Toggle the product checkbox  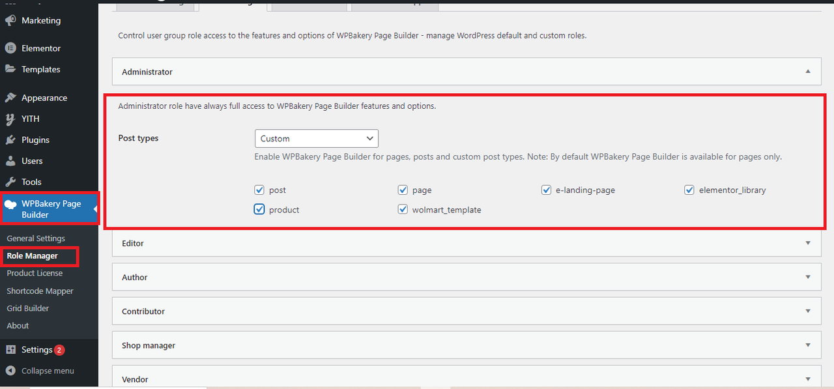259,210
